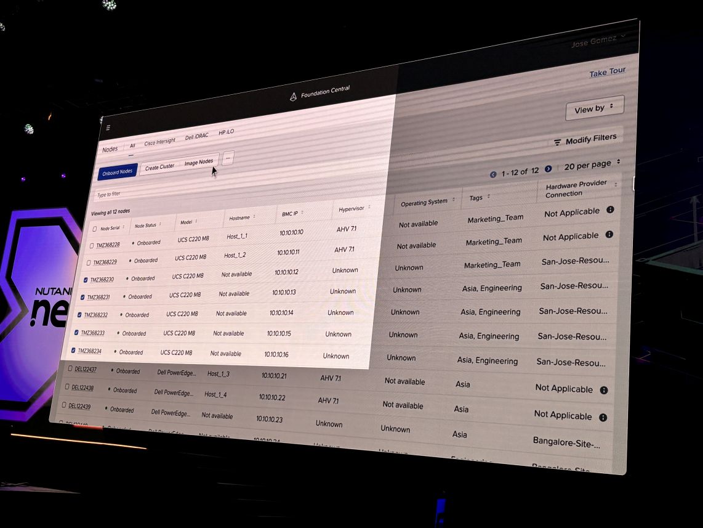Click the more actions ellipsis button
Viewport: 703px width, 528px height.
coord(228,158)
